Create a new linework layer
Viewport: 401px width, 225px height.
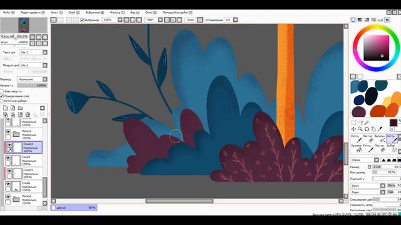(x=13, y=108)
